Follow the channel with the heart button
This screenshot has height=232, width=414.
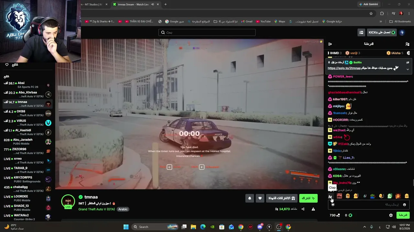pyautogui.click(x=260, y=198)
